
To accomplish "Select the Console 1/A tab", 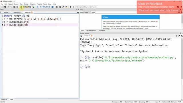I will [x=87, y=36].
